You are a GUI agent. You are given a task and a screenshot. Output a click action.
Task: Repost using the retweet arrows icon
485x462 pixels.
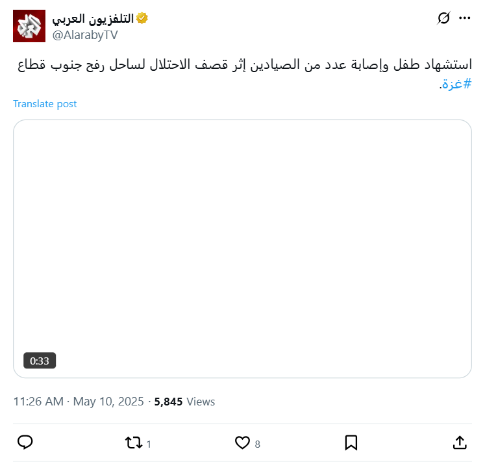tap(133, 443)
